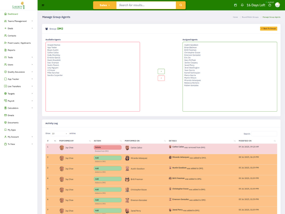Select Rebecca Romero in Assigned Agents
The image size is (285, 214).
pyautogui.click(x=192, y=83)
